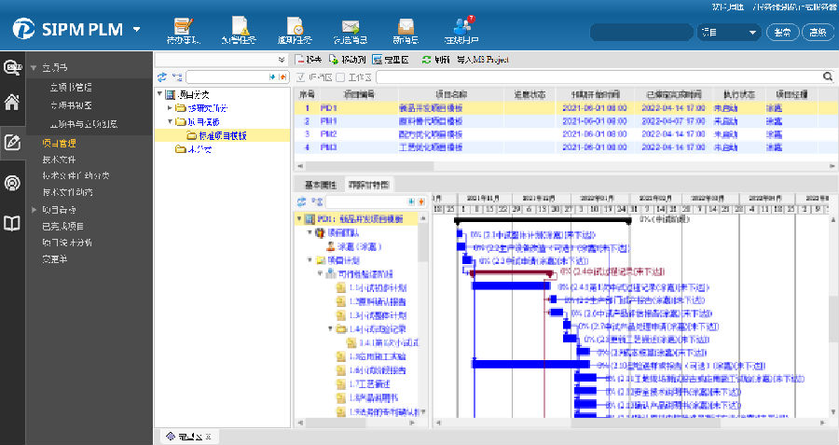Image resolution: width=839 pixels, height=445 pixels.
Task: Click the magnifier icon in left sidebar
Action: pos(13,67)
